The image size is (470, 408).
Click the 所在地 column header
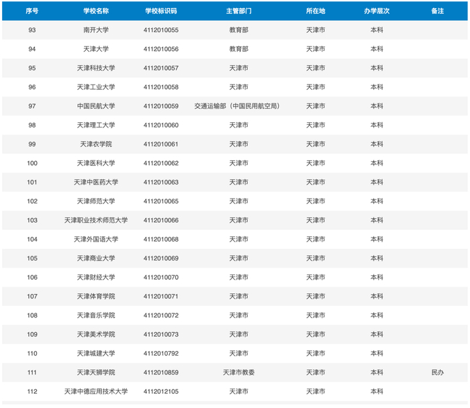click(x=316, y=11)
